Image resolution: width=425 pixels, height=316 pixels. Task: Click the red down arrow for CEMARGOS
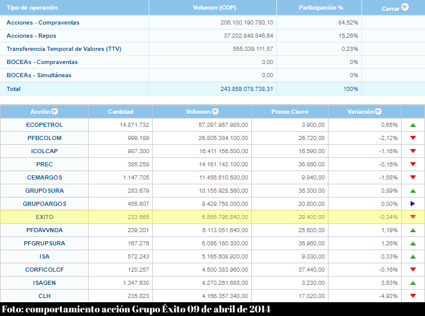[412, 178]
